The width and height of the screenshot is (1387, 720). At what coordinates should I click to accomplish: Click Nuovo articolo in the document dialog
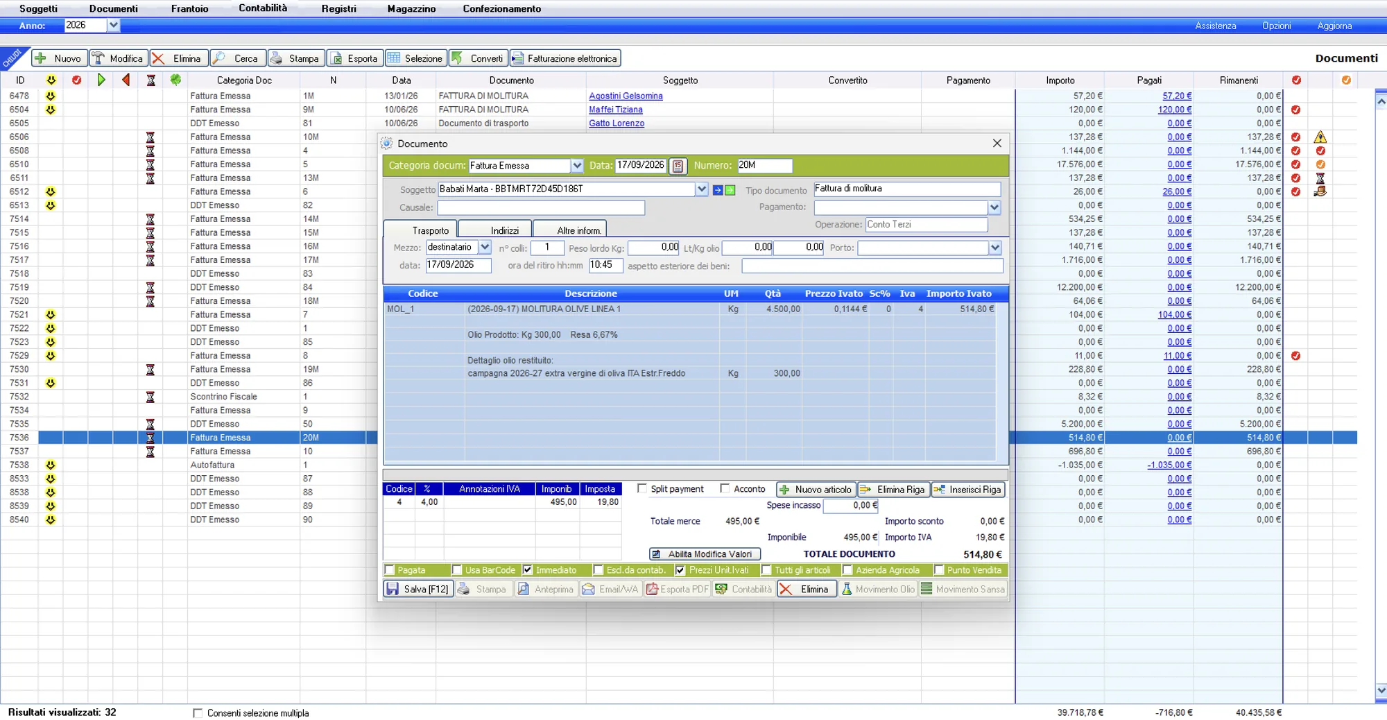[x=816, y=489]
